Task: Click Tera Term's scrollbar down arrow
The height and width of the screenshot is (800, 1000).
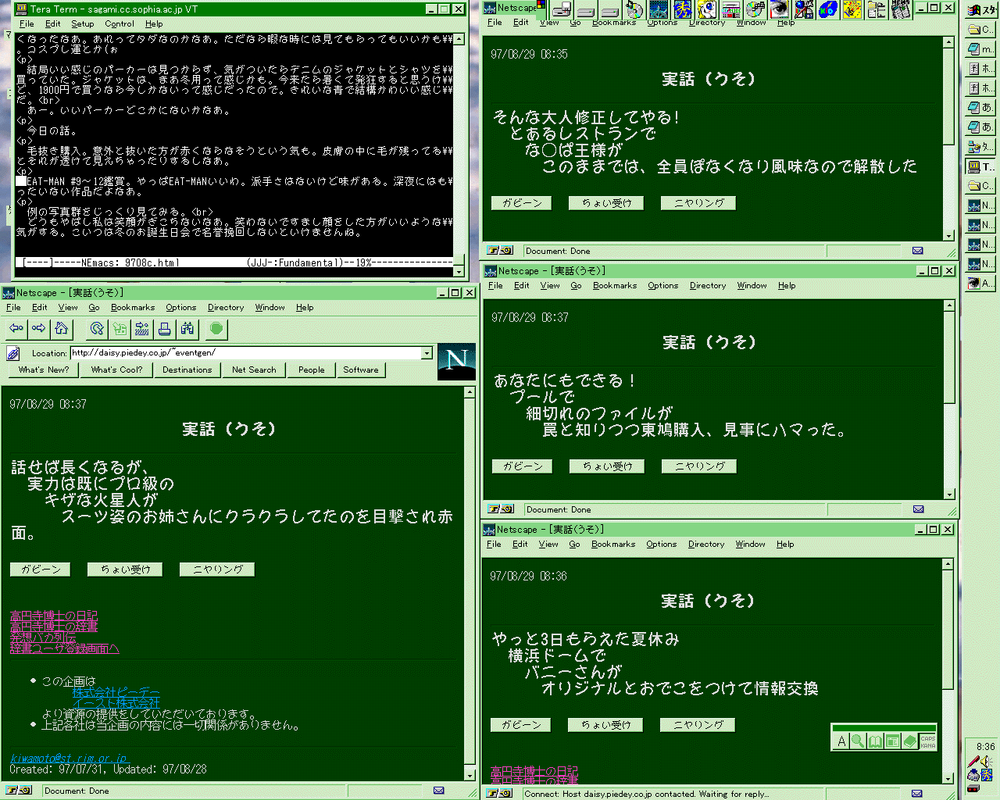Action: (459, 272)
